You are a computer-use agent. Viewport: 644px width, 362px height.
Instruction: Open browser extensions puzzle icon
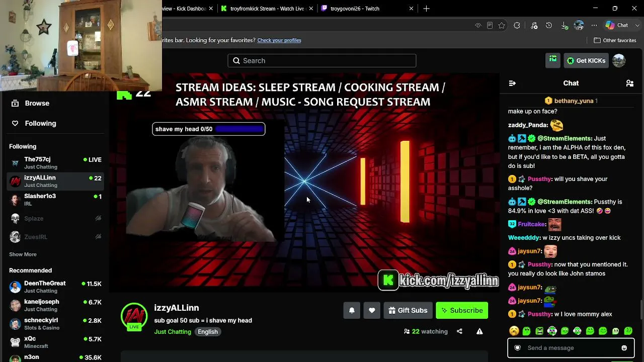517,26
